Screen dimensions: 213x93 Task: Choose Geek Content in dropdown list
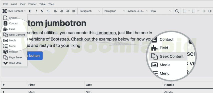15,35
